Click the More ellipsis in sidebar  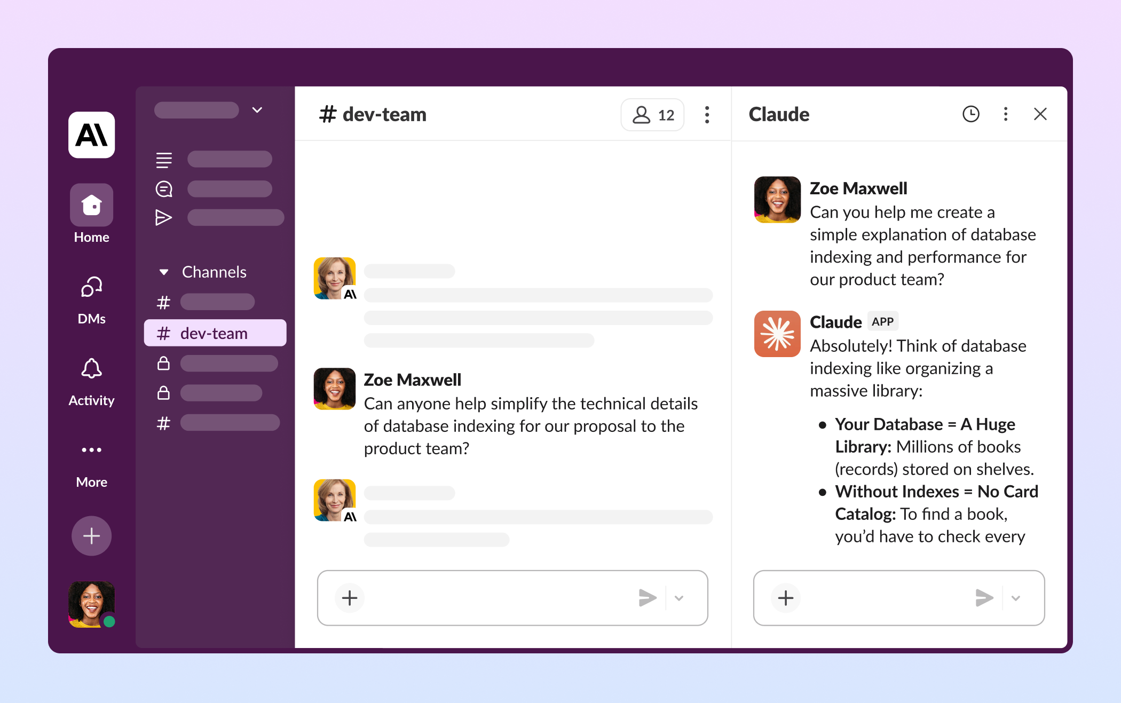[x=91, y=451]
